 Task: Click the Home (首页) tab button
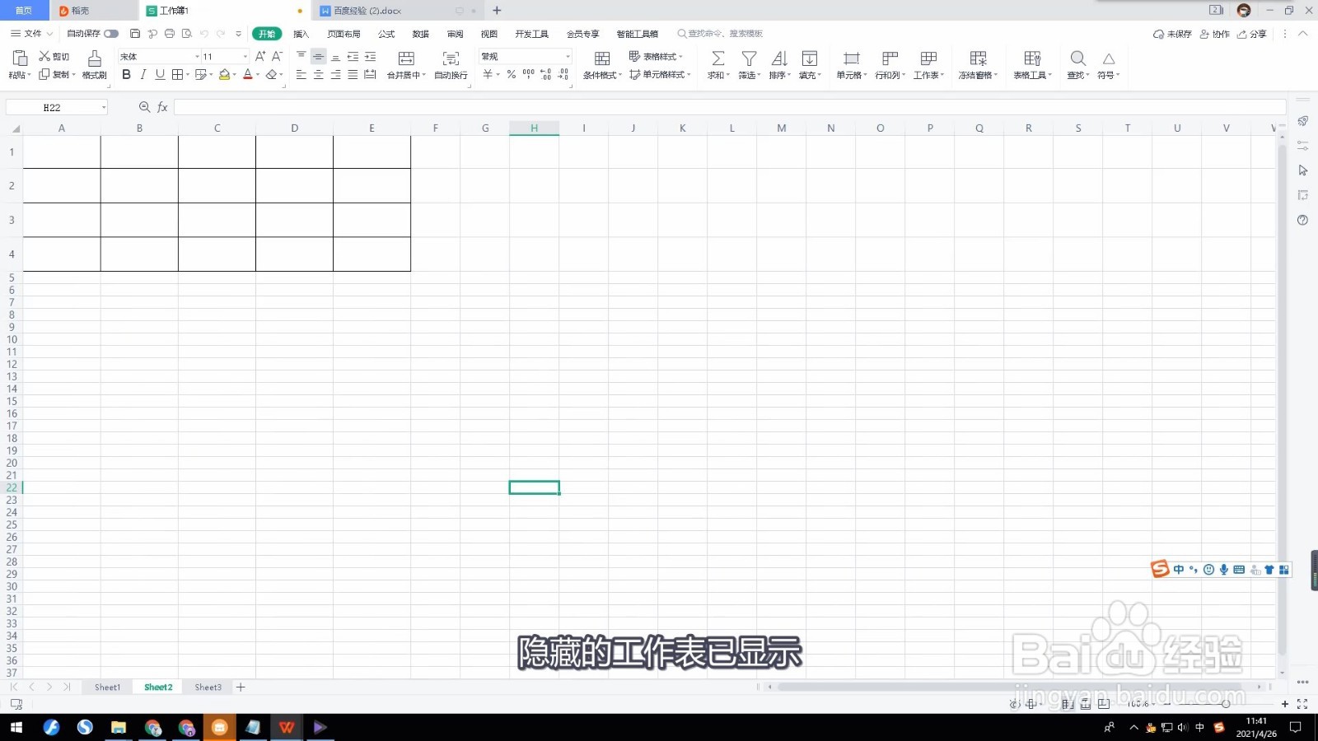click(24, 10)
